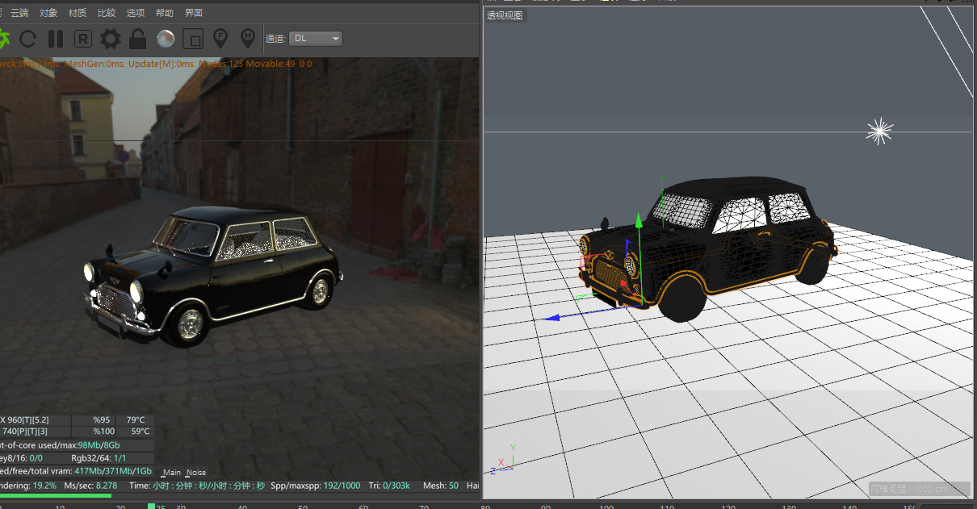Click the Octane send-scene logo icon
Screen dimensions: 977x509
(3, 38)
